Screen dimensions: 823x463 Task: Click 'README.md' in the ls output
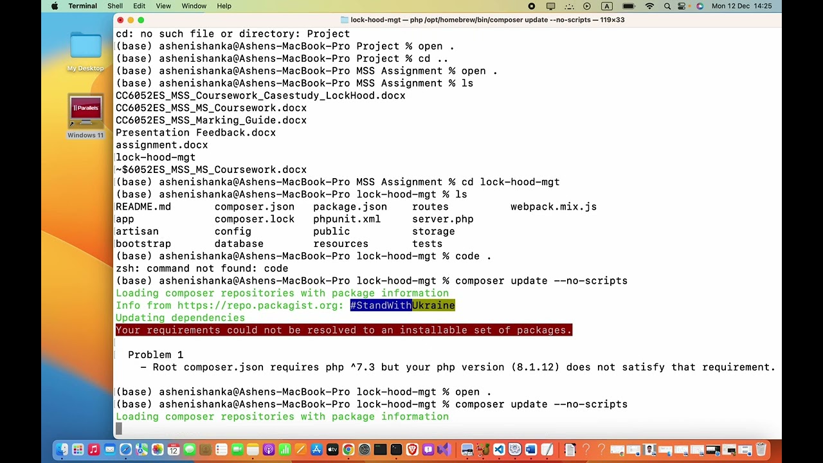pyautogui.click(x=143, y=207)
